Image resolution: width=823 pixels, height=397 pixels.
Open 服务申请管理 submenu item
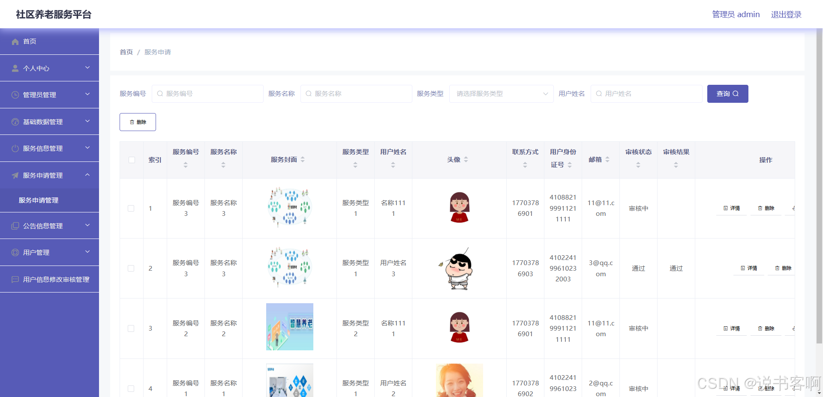(x=39, y=200)
